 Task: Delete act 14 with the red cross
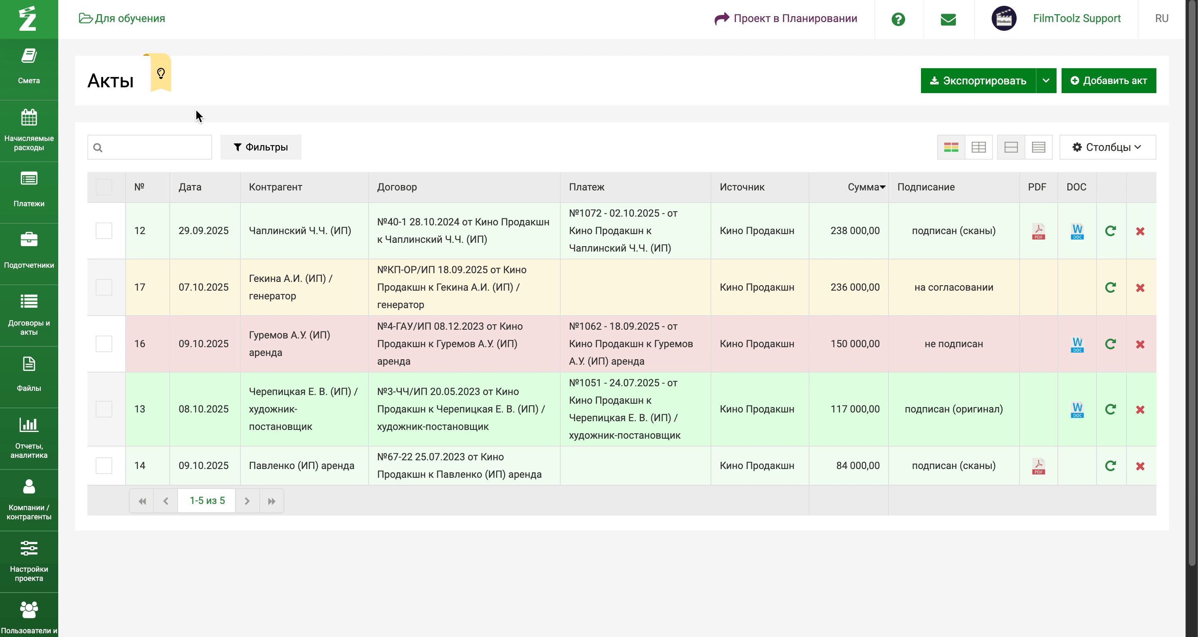1140,466
